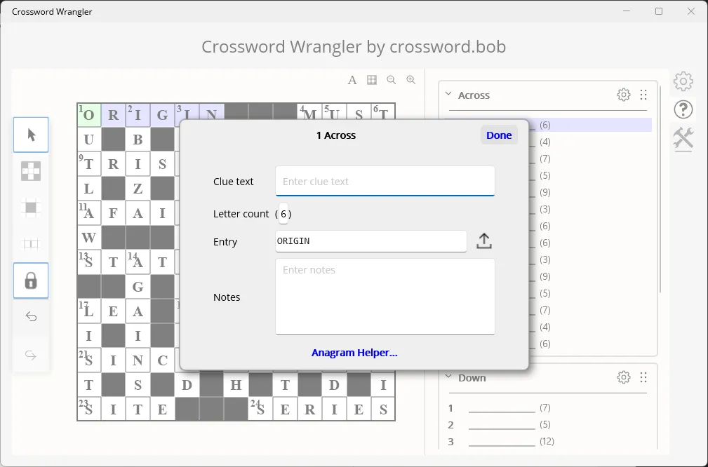Screen dimensions: 708x467
Task: Open the grid layout icon
Action: 372,81
